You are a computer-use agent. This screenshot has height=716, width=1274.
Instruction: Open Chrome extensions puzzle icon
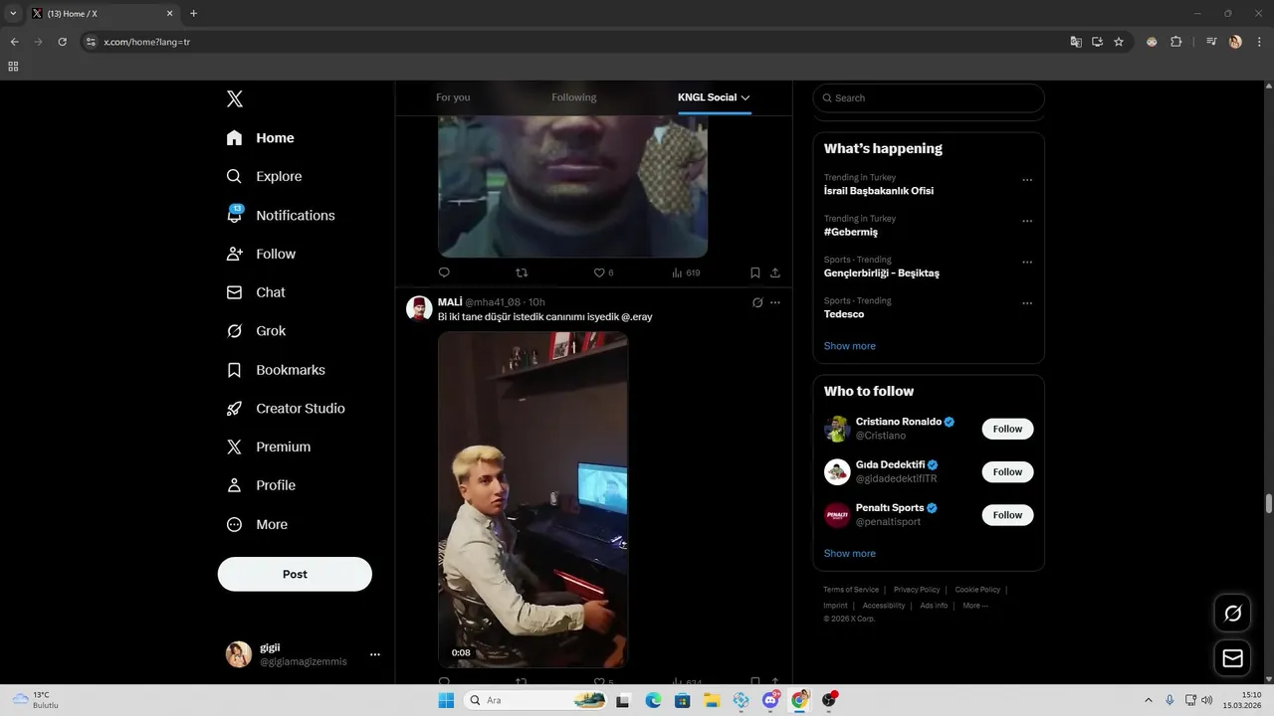pos(1176,42)
